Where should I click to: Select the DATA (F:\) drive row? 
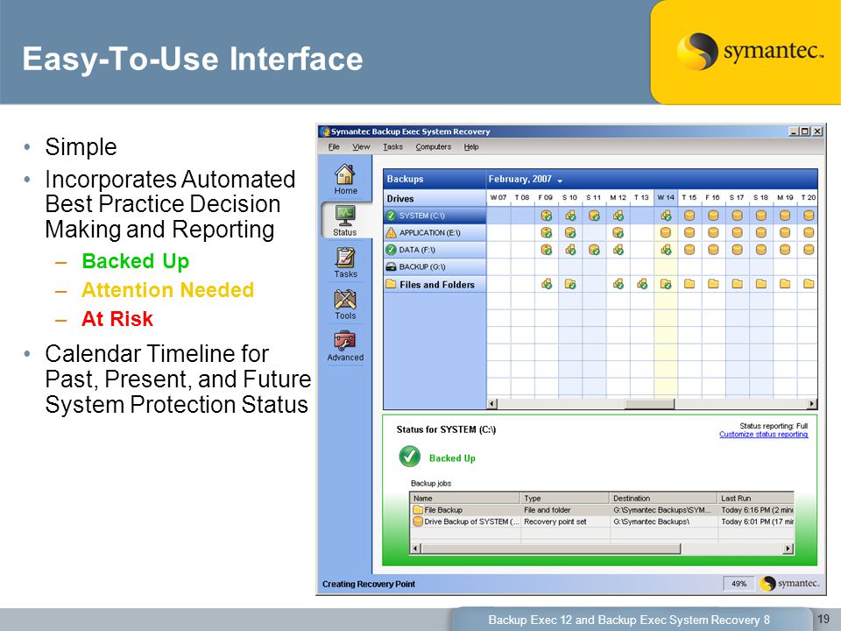tap(435, 250)
